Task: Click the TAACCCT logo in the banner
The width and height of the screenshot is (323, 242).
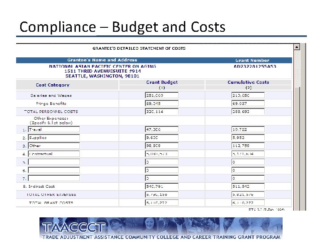Action: pyautogui.click(x=74, y=227)
